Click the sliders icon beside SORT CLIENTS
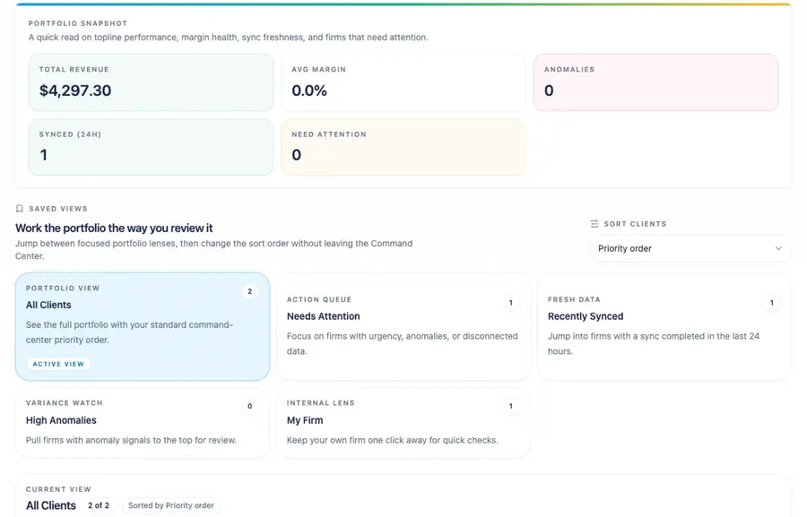The height and width of the screenshot is (517, 807). (593, 224)
